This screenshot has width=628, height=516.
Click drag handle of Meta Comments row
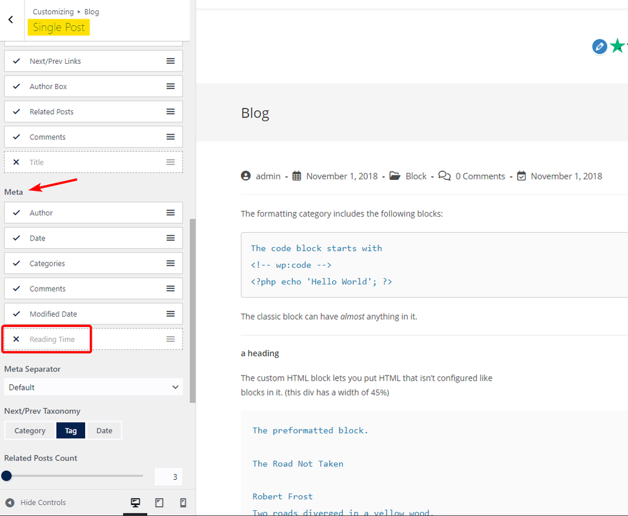click(170, 288)
